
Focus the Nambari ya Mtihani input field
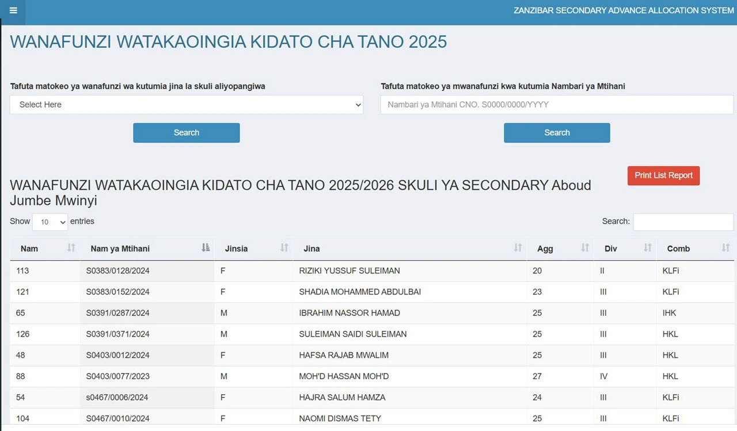click(x=557, y=105)
